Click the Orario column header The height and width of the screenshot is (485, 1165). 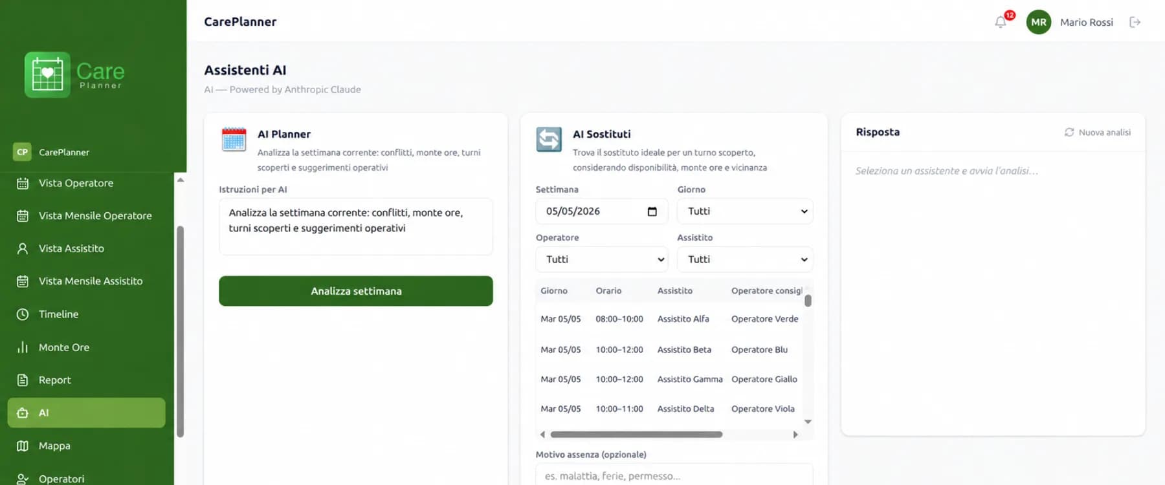click(x=608, y=291)
